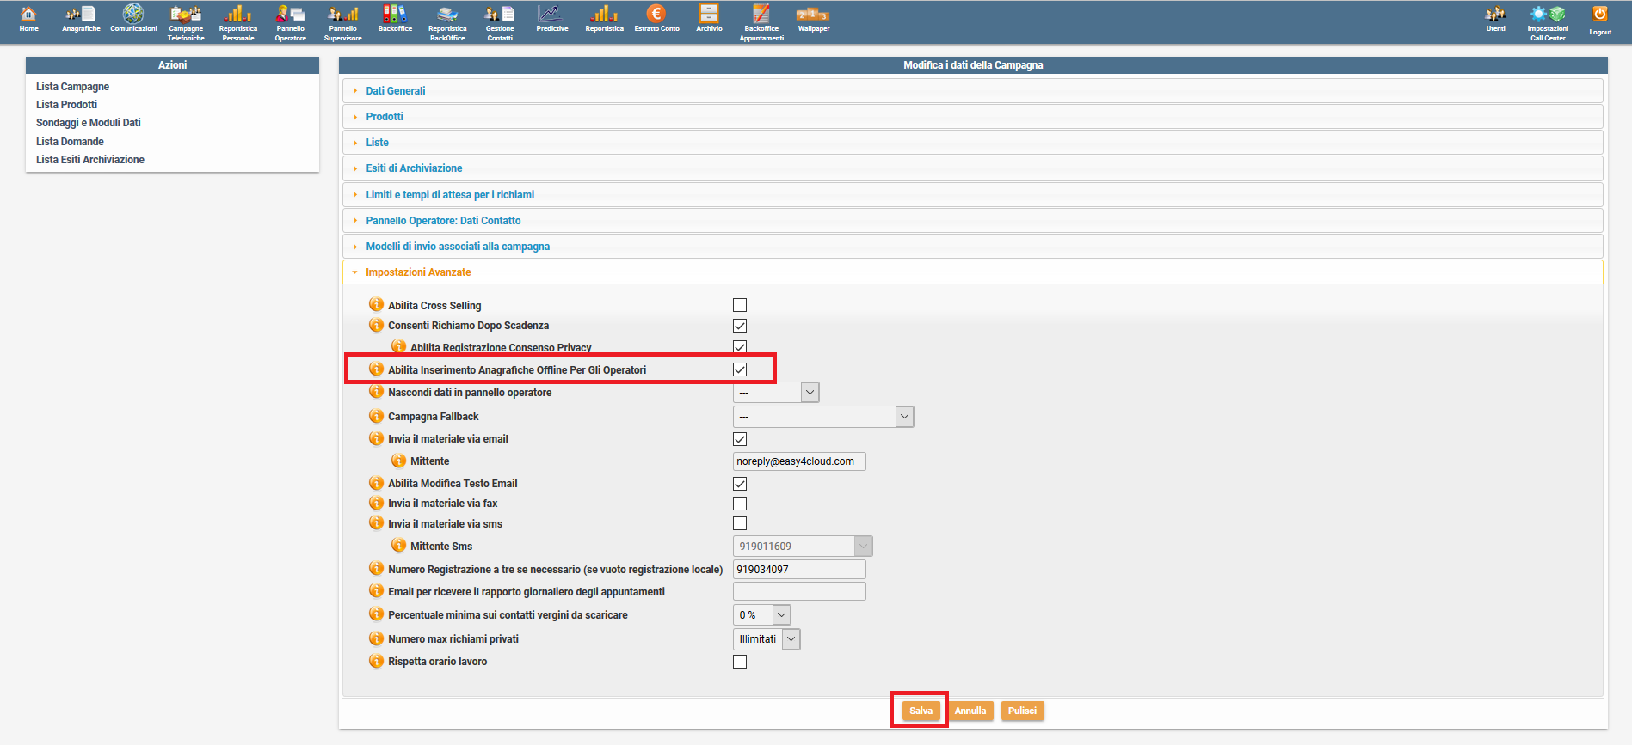1632x745 pixels.
Task: Select Lista Campagne in Azioni menu
Action: tap(72, 87)
